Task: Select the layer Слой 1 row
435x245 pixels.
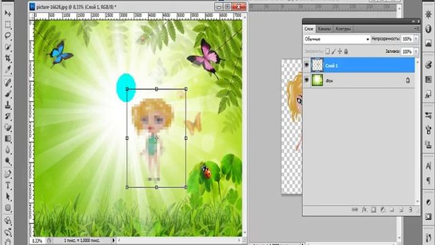Action: click(359, 65)
